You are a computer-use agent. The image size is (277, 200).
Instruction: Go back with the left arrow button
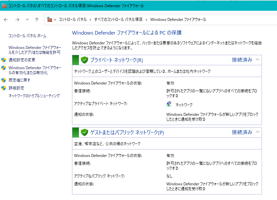click(x=6, y=20)
